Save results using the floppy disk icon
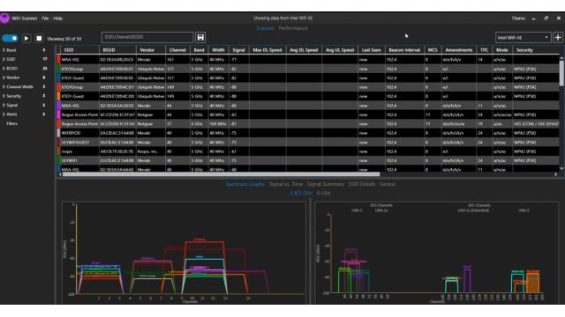Screen dimensions: 565x317 coord(200,37)
